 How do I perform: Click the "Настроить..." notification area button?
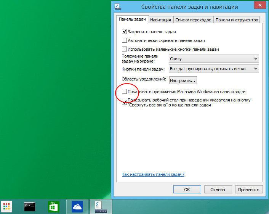tap(183, 80)
